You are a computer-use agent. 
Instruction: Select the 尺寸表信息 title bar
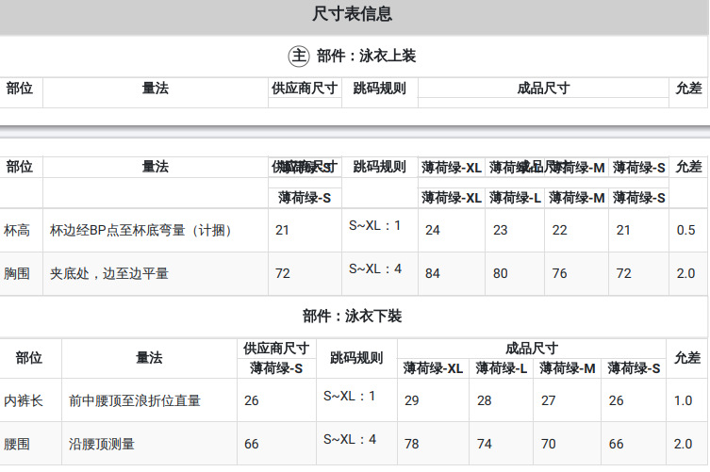point(355,16)
